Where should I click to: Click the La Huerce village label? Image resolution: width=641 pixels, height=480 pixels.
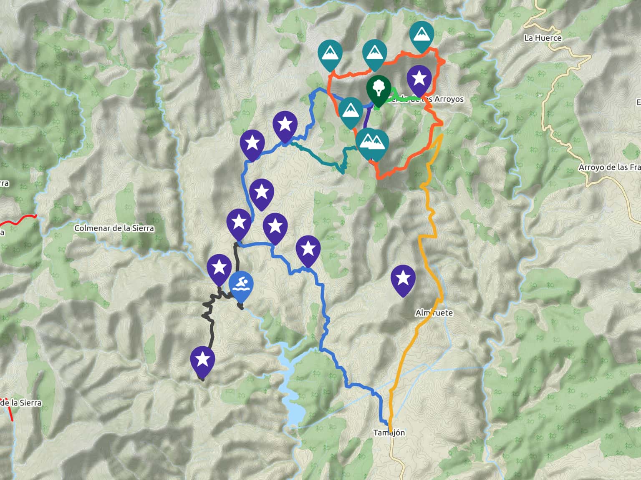coord(543,38)
